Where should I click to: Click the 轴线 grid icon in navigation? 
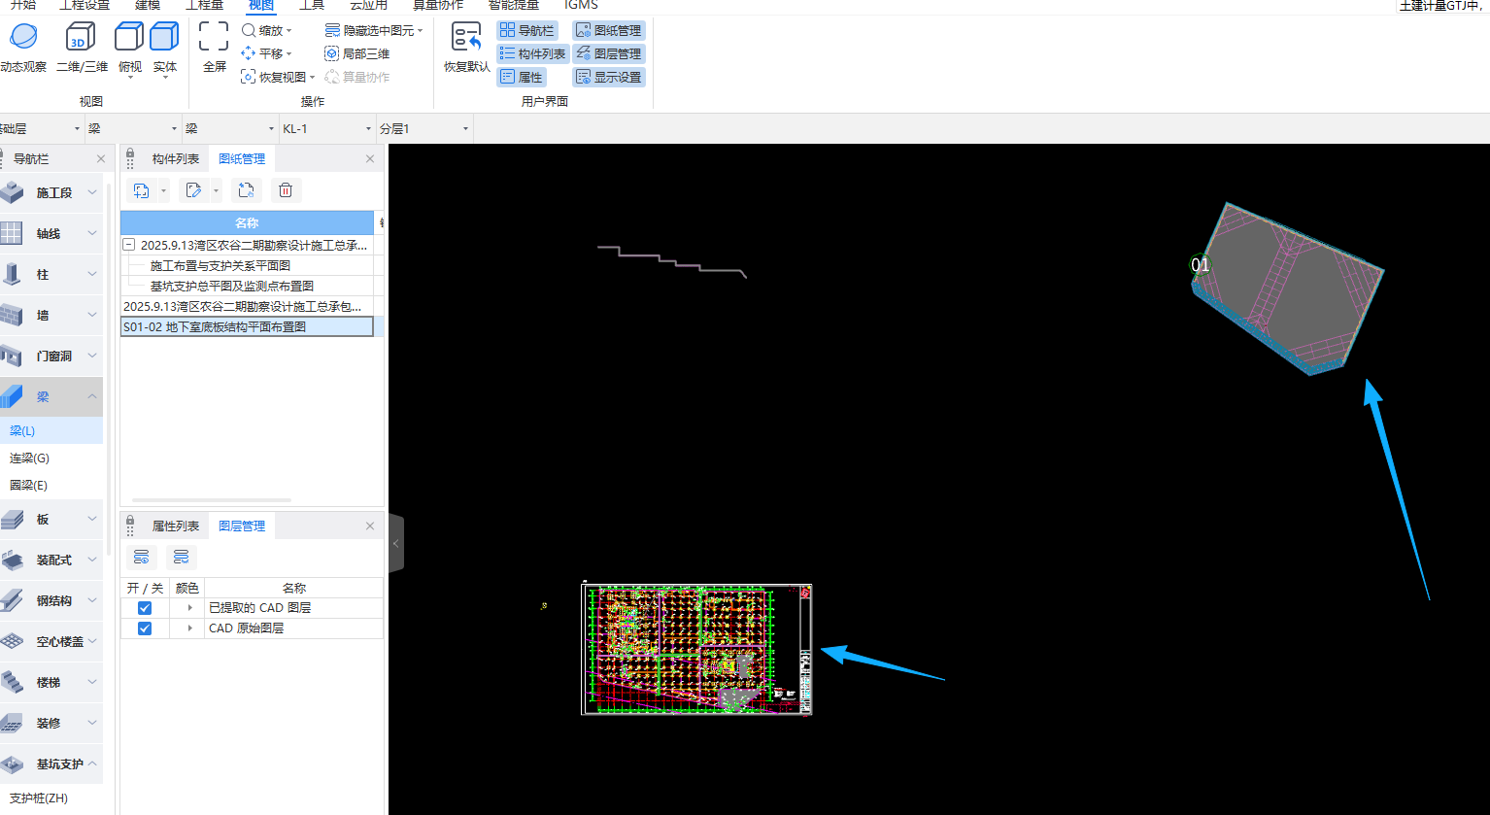[12, 233]
